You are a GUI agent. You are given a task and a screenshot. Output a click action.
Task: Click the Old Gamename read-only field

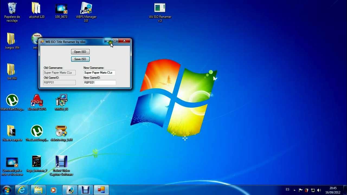coord(59,73)
